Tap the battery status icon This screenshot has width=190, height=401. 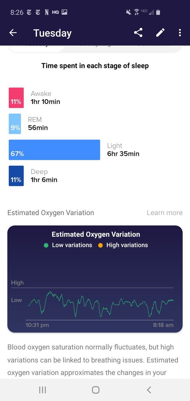click(158, 12)
